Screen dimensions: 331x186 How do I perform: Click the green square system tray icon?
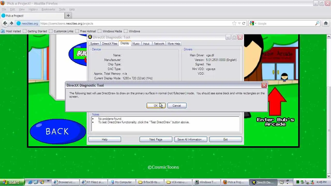pyautogui.click(x=298, y=182)
